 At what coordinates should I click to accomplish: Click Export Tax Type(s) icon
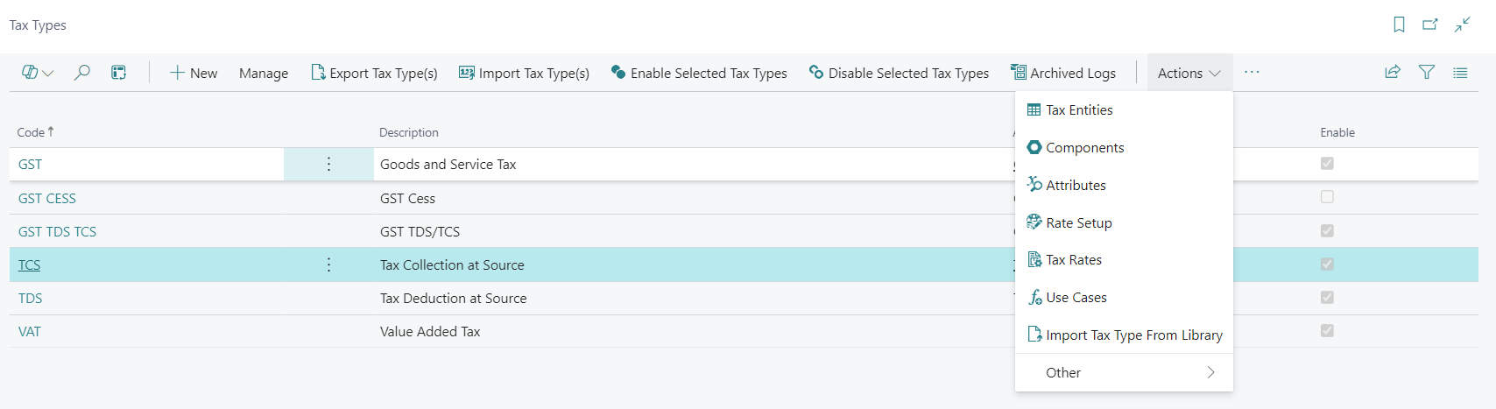point(318,73)
